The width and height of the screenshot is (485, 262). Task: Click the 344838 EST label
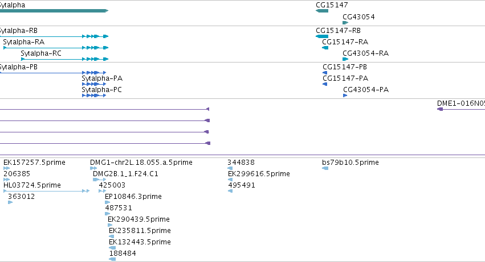coord(241,163)
